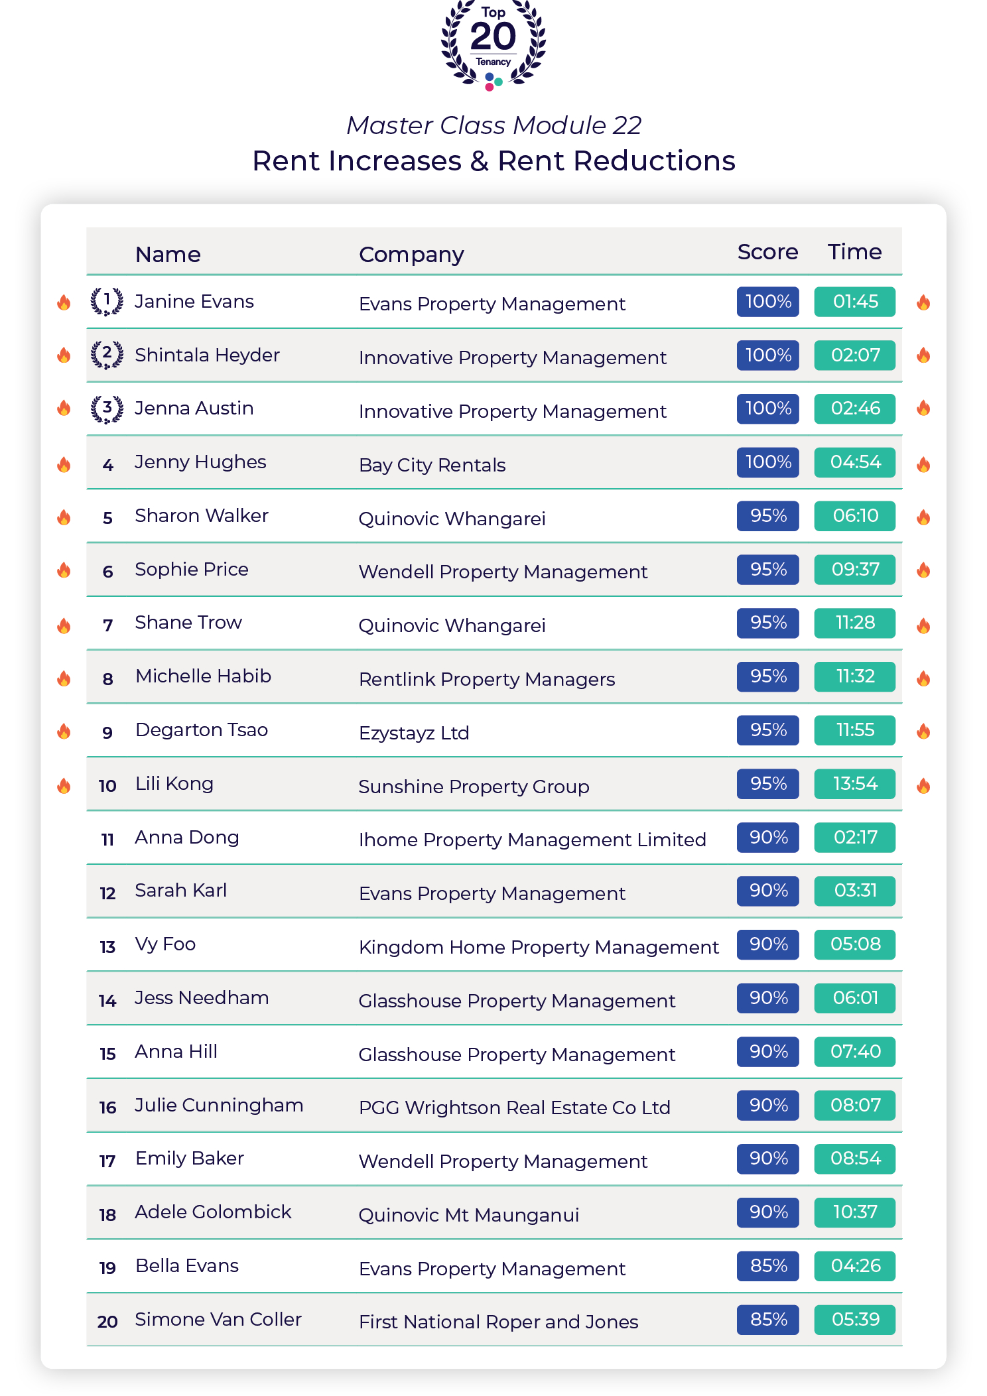Click the 05:39 time badge for Simone Van Coller
The height and width of the screenshot is (1396, 987).
click(x=854, y=1320)
